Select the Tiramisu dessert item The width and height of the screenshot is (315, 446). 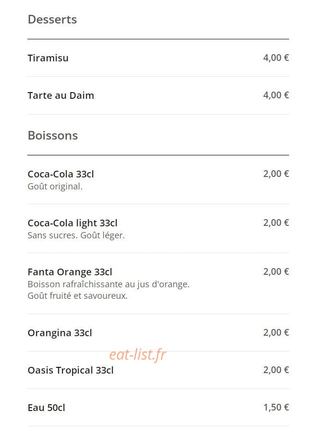[48, 58]
